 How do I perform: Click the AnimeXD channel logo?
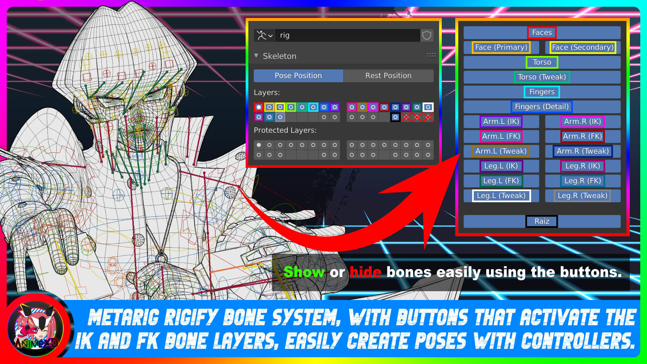(x=35, y=329)
